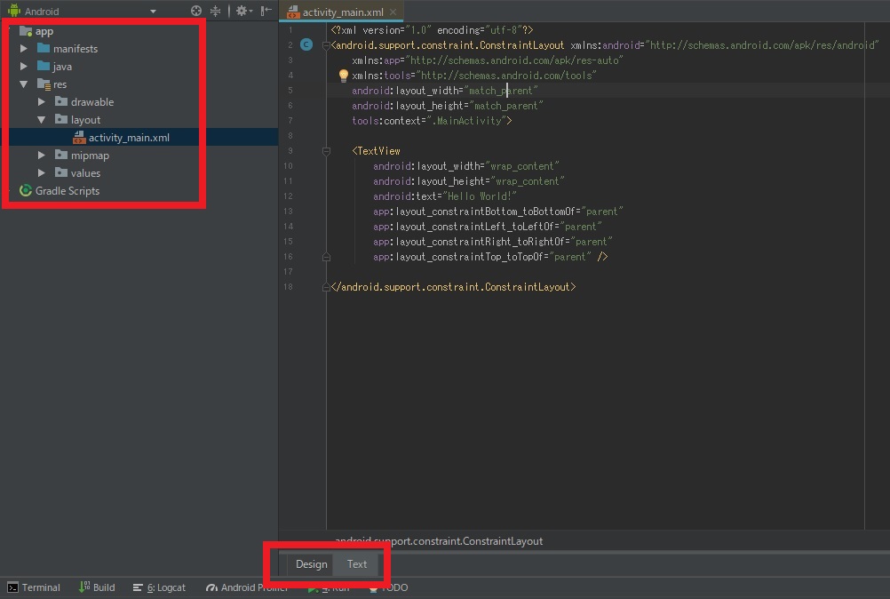
Task: Expand the manifests folder
Action: (x=24, y=49)
